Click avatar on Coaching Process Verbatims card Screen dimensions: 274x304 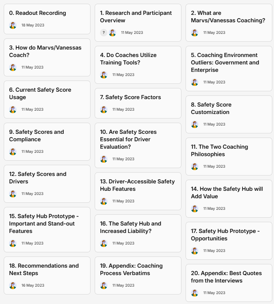[104, 285]
